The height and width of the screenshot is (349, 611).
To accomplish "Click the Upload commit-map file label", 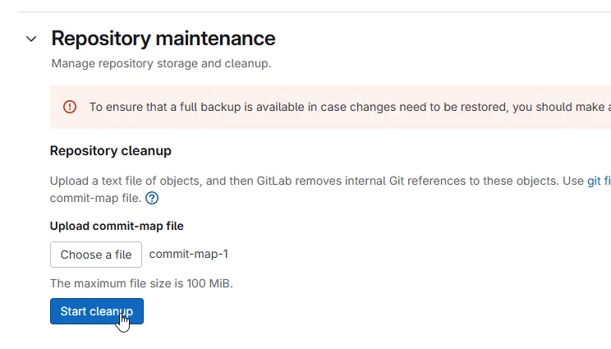I will pyautogui.click(x=117, y=226).
